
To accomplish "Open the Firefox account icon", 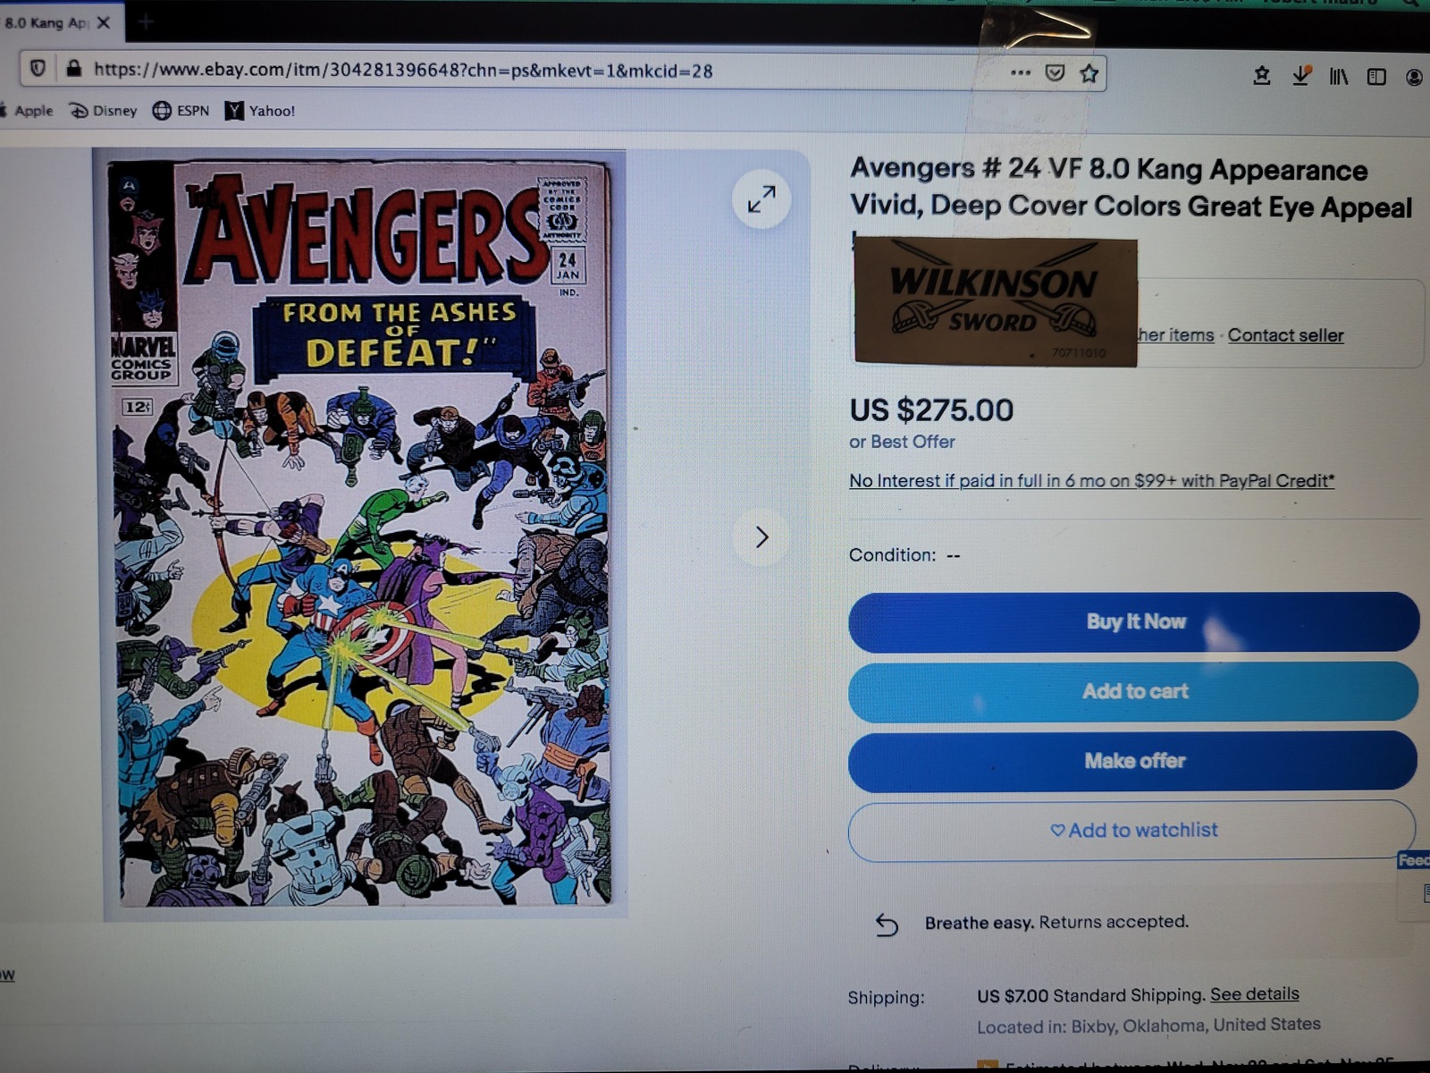I will pyautogui.click(x=1414, y=77).
